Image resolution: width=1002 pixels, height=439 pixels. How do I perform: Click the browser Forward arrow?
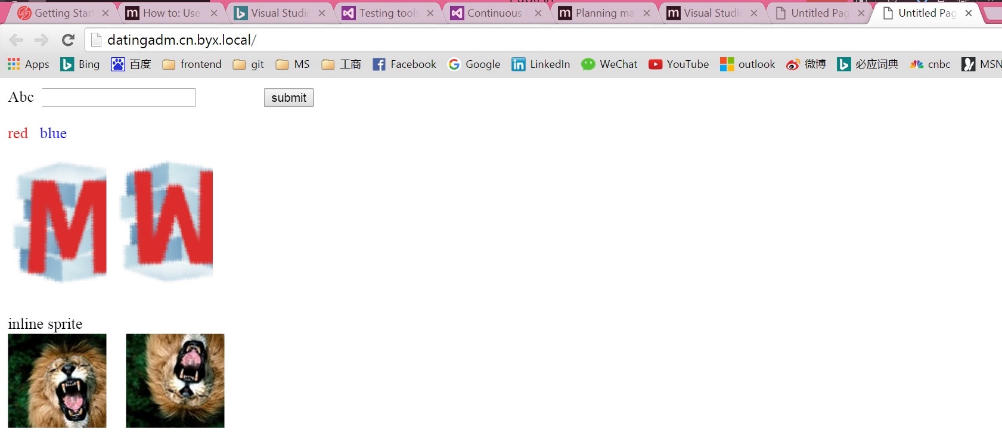coord(41,40)
